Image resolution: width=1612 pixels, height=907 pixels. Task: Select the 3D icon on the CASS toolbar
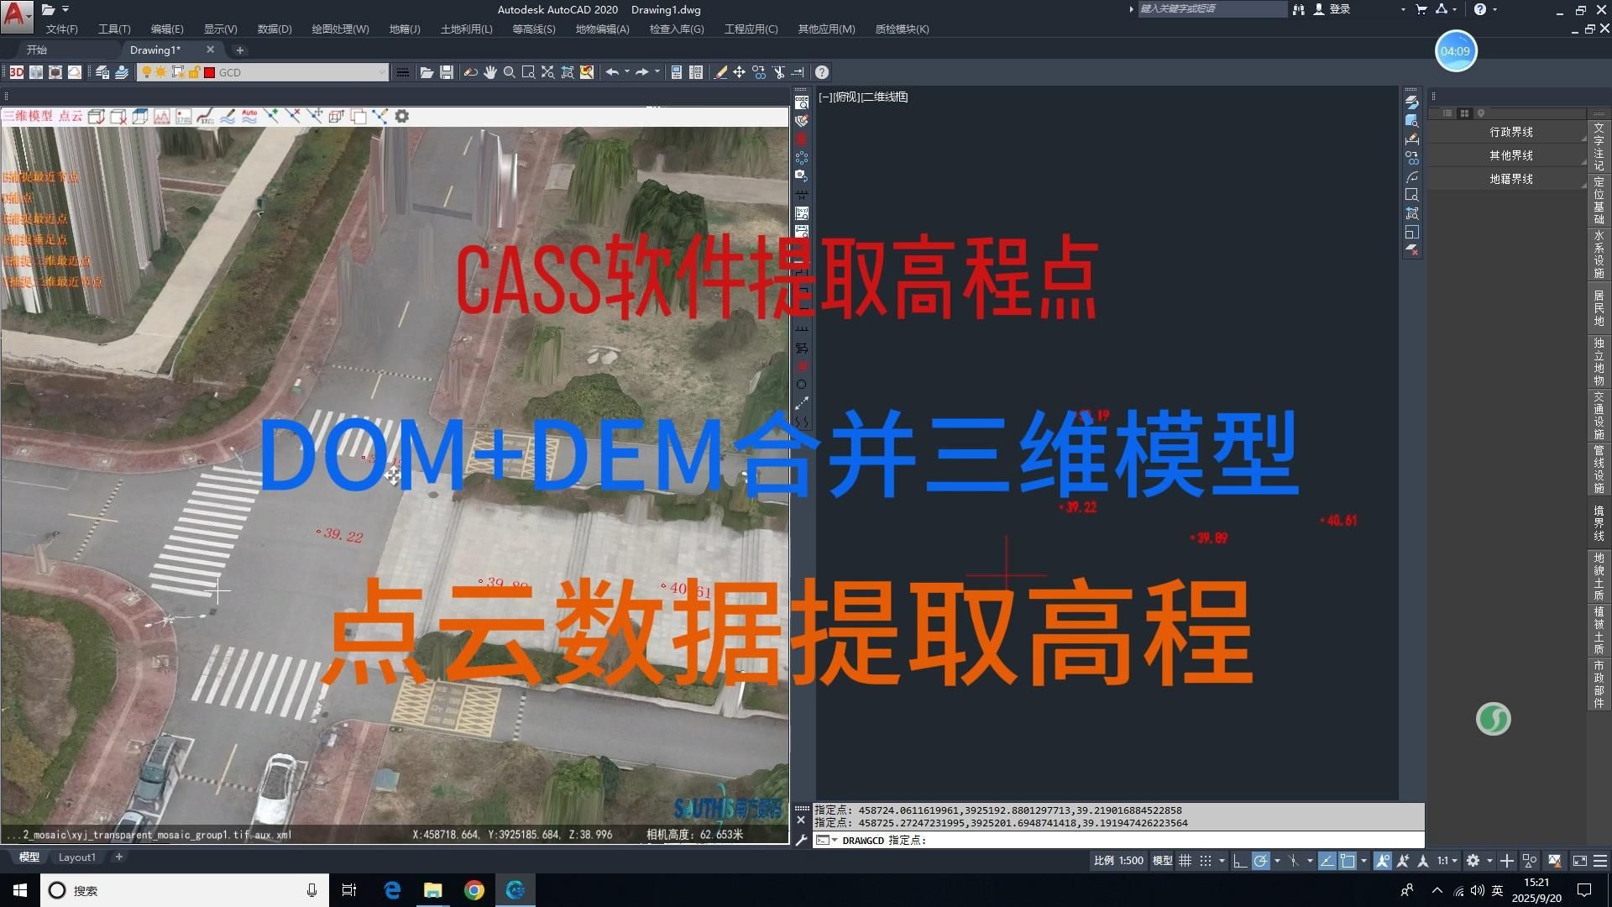click(17, 71)
